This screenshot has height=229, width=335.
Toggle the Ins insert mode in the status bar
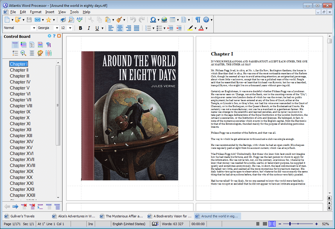(x=91, y=224)
